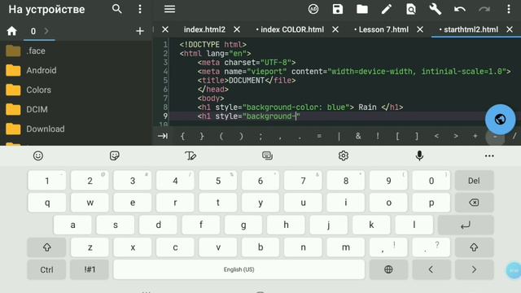Open folder icon in toolbar

pyautogui.click(x=362, y=9)
